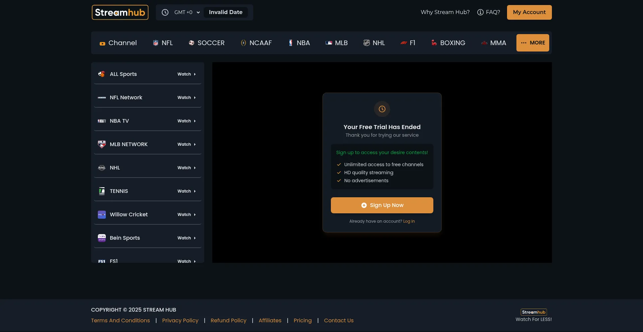
Task: Click the Bein Sports channel name
Action: (x=125, y=238)
